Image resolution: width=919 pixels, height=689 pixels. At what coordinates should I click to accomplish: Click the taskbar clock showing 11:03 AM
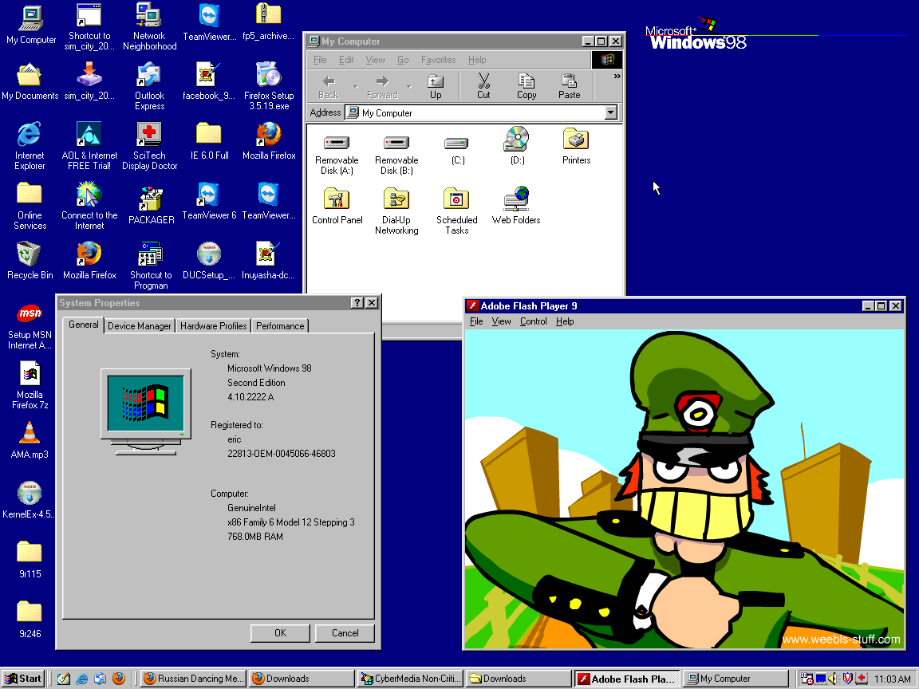(x=892, y=679)
